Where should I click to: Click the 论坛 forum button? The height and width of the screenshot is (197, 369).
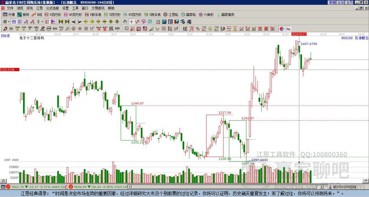point(341,3)
